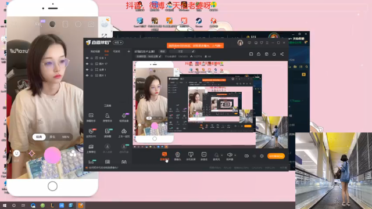This screenshot has height=209, width=372.
Task: Click the lock icon in stream header
Action: coord(259,54)
